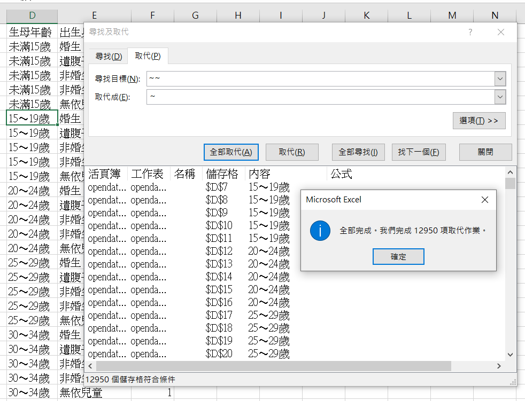Expand the 取代成 dropdown arrow
The image size is (525, 401).
click(500, 97)
